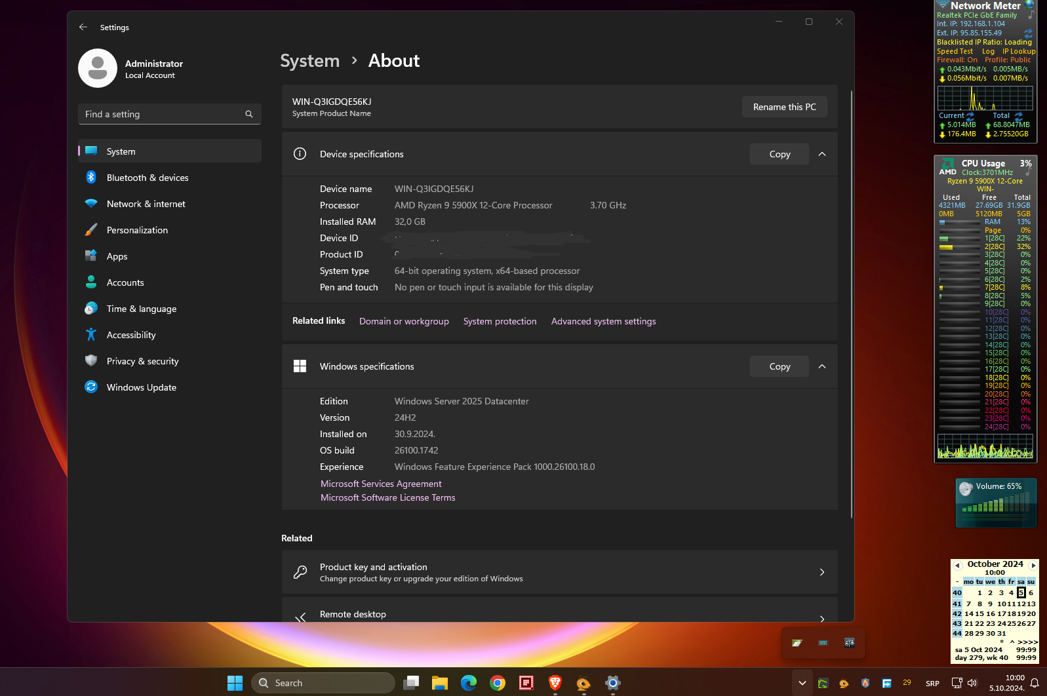The image size is (1047, 696).
Task: Show hidden system tray icons
Action: [802, 683]
